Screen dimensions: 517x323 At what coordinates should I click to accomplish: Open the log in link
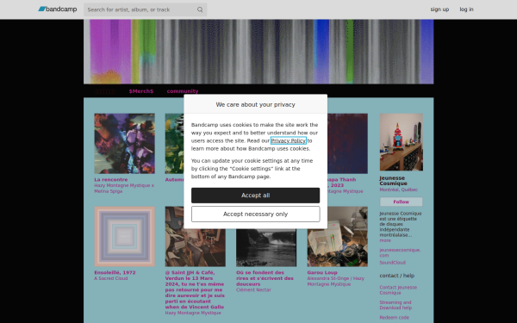click(466, 9)
